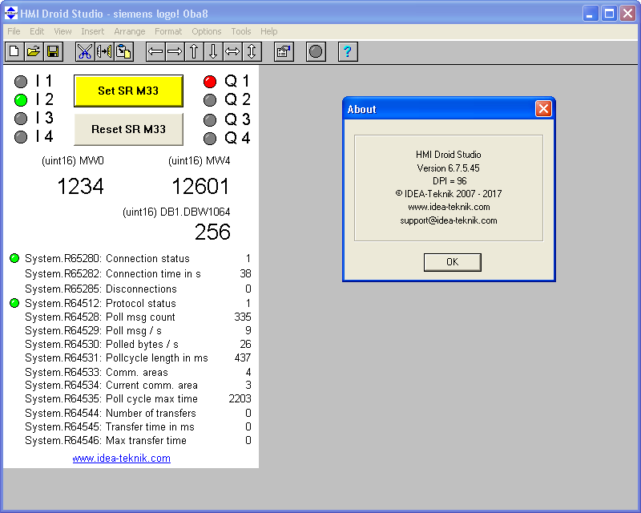The width and height of the screenshot is (641, 513).
Task: Select the "System.R64529: Poll msg / s" row
Action: click(x=138, y=330)
